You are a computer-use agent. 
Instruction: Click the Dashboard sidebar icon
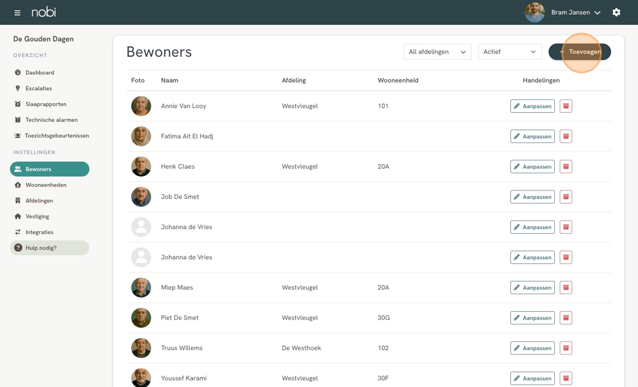(18, 72)
